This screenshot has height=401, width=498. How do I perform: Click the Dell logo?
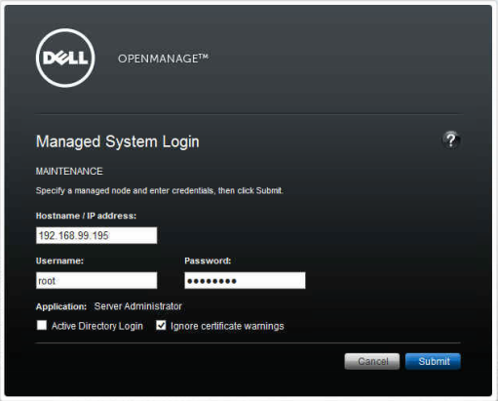coord(65,58)
